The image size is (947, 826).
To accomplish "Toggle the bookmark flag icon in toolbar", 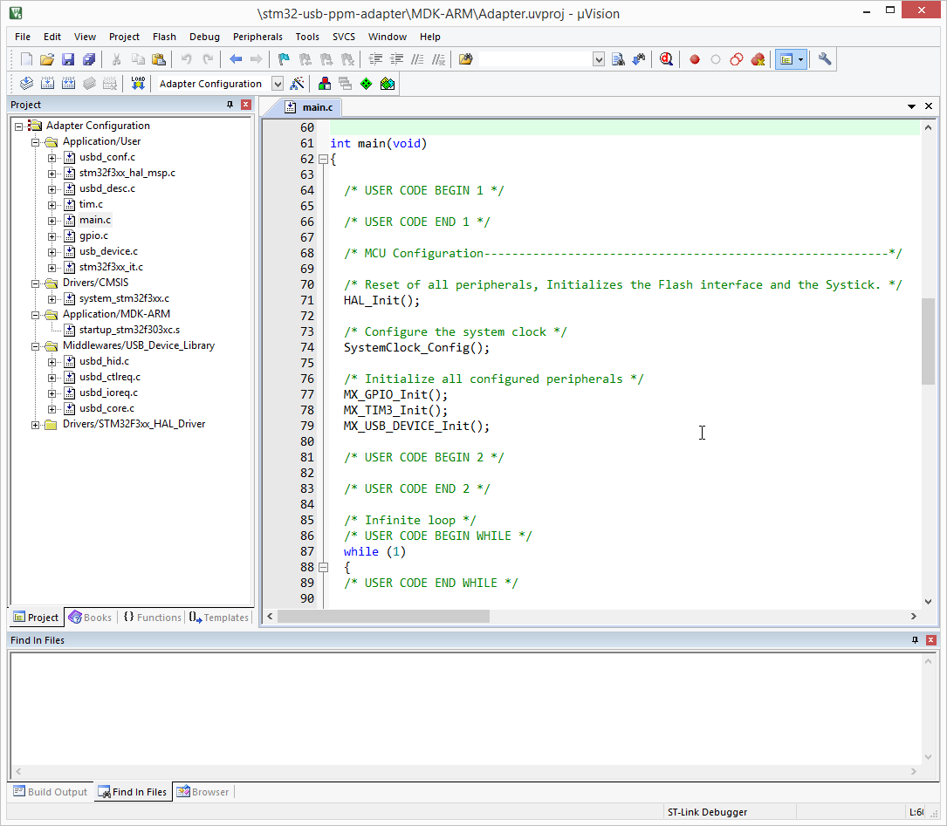I will [284, 59].
